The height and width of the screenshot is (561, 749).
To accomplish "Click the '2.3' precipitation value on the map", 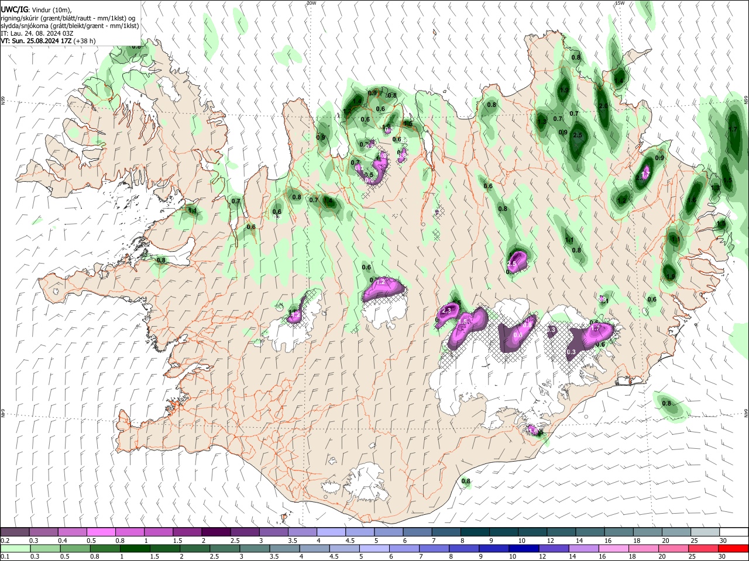I will click(x=448, y=310).
